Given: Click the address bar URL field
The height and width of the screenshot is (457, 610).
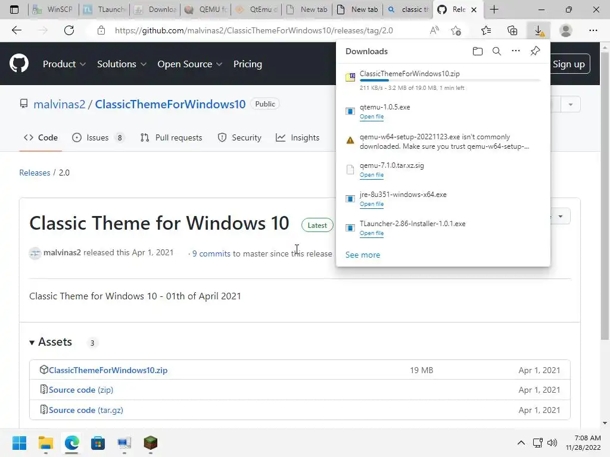Looking at the screenshot, I should coord(254,30).
